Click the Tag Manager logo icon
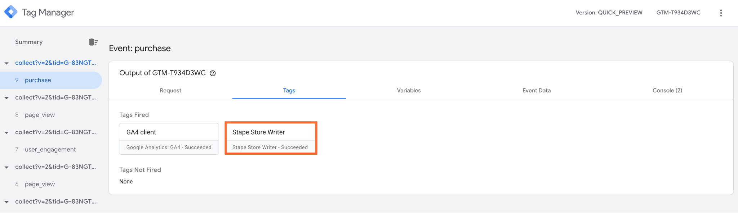This screenshot has height=213, width=738. coord(11,12)
